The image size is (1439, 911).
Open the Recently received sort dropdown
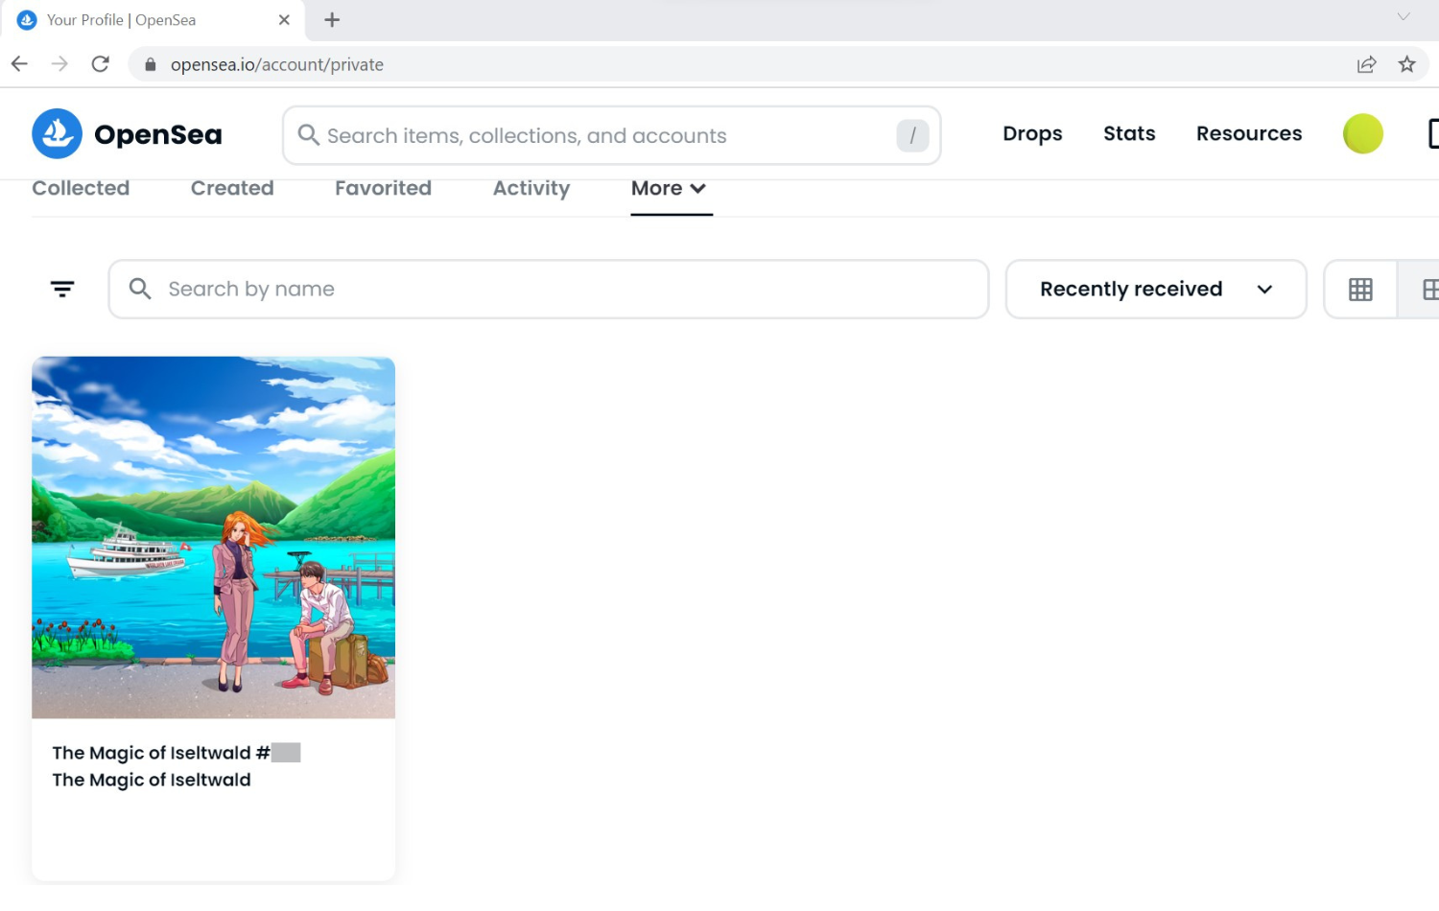pos(1156,289)
